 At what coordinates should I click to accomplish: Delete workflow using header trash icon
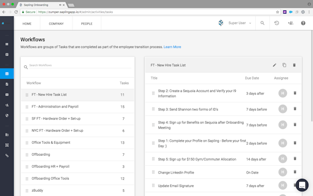(x=294, y=65)
